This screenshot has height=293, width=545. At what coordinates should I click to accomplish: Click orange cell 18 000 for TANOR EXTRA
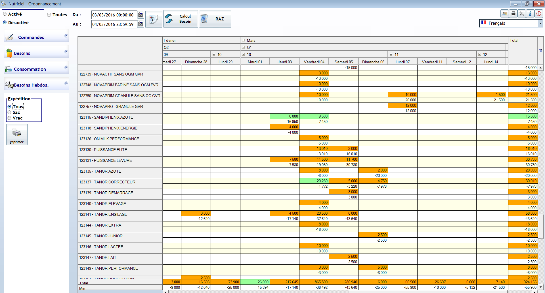[x=314, y=224]
